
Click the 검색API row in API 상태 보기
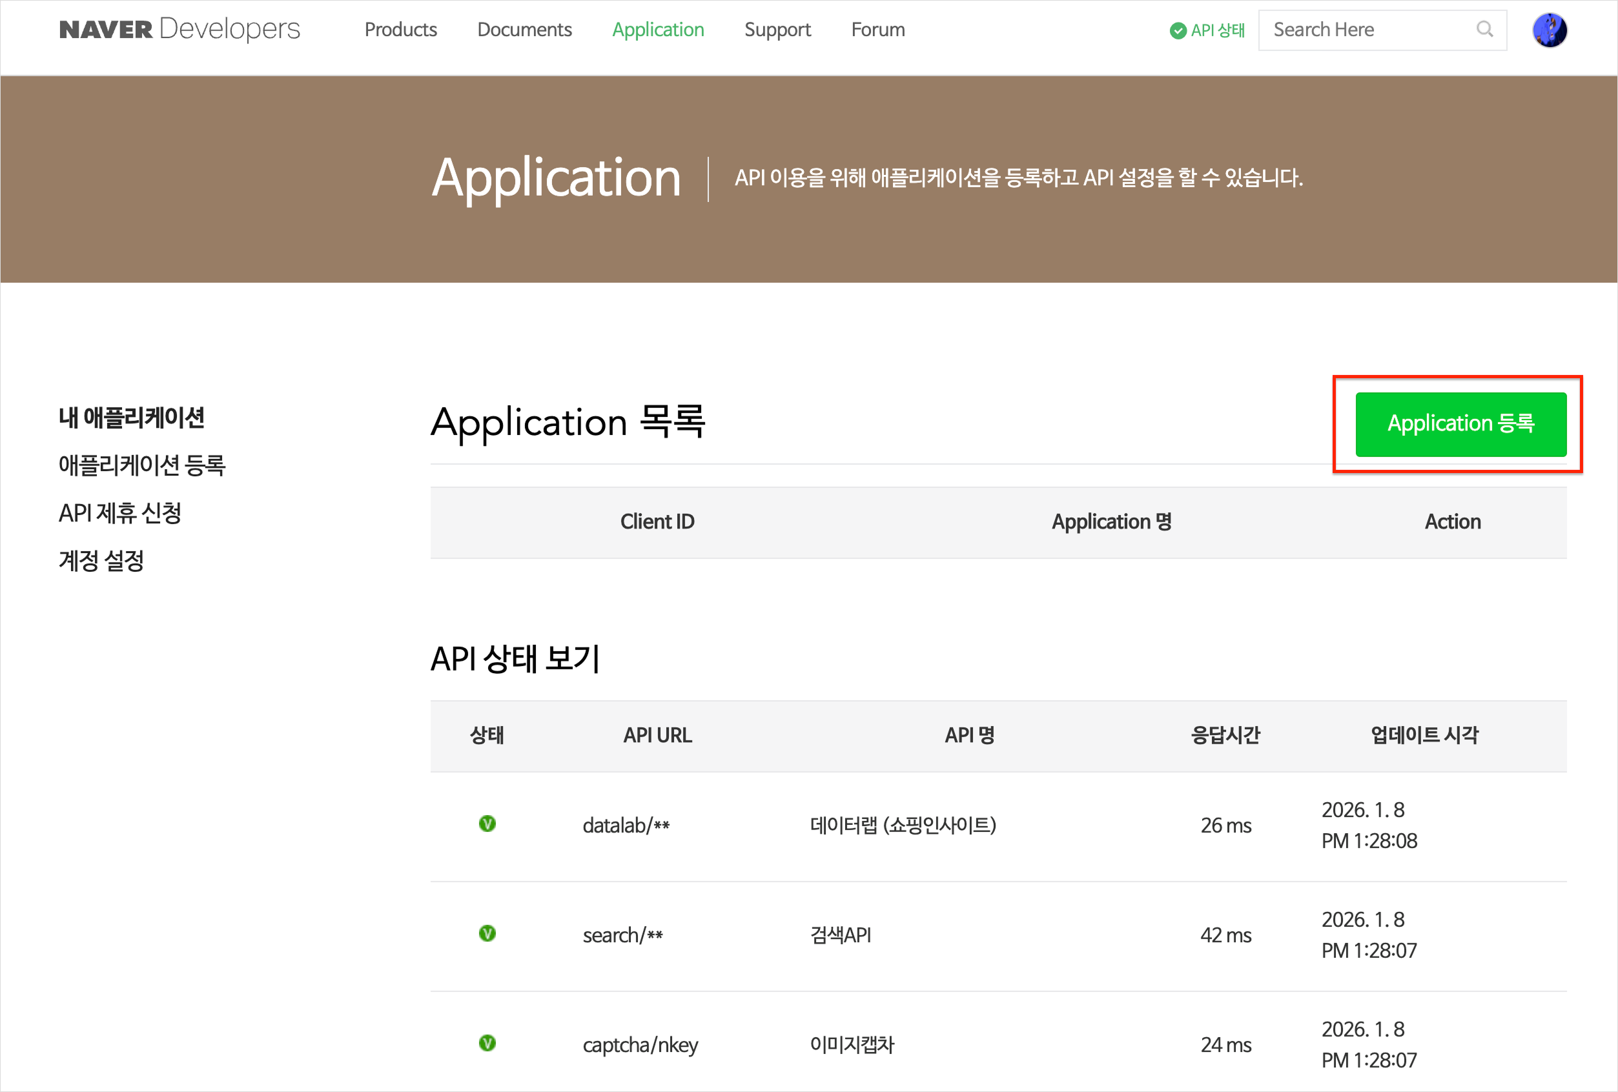pos(841,934)
